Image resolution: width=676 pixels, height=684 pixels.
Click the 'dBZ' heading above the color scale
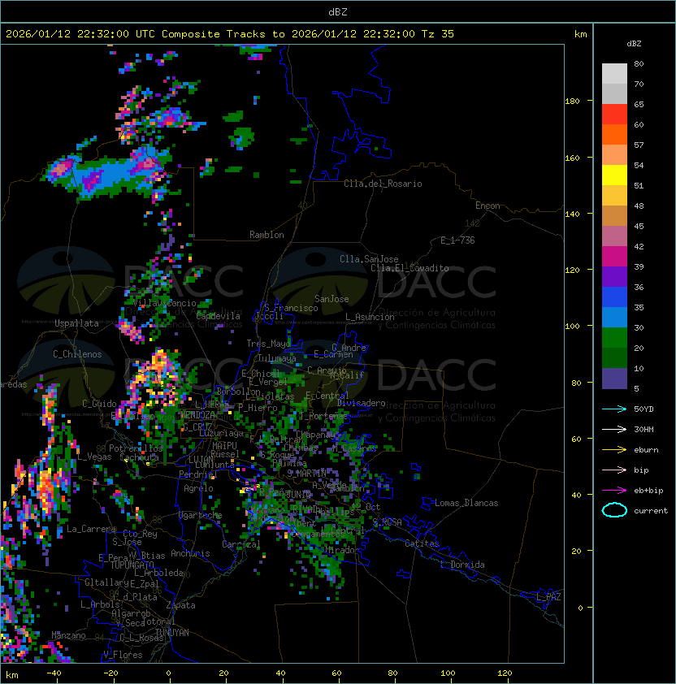[634, 44]
